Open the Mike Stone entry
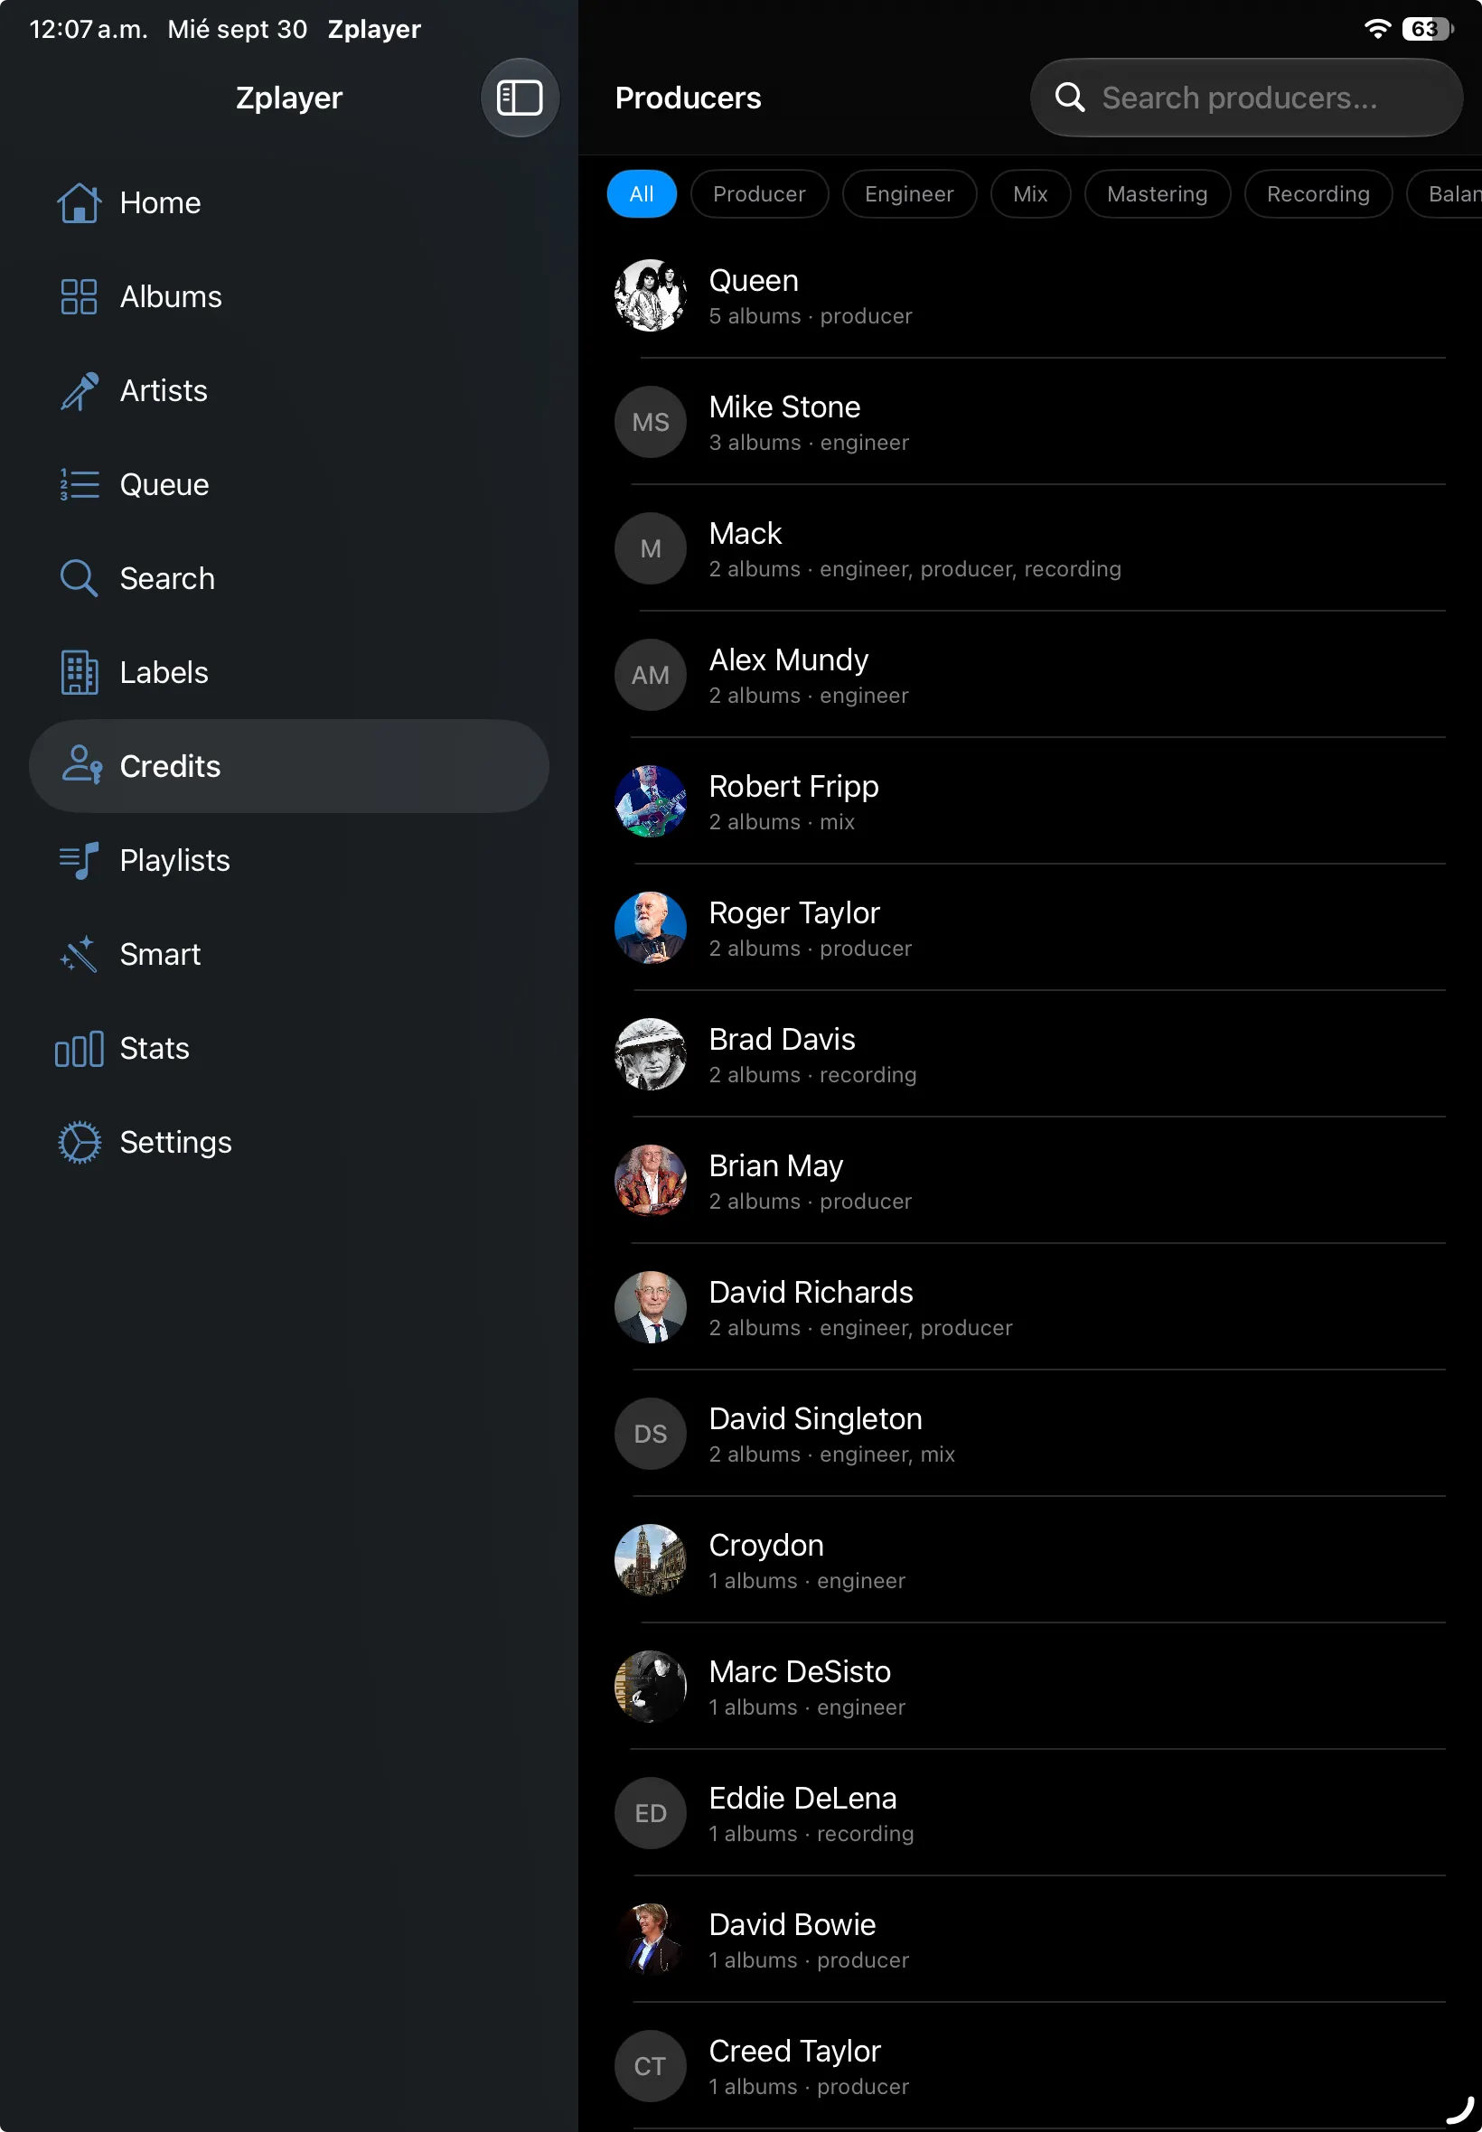 coord(1029,422)
